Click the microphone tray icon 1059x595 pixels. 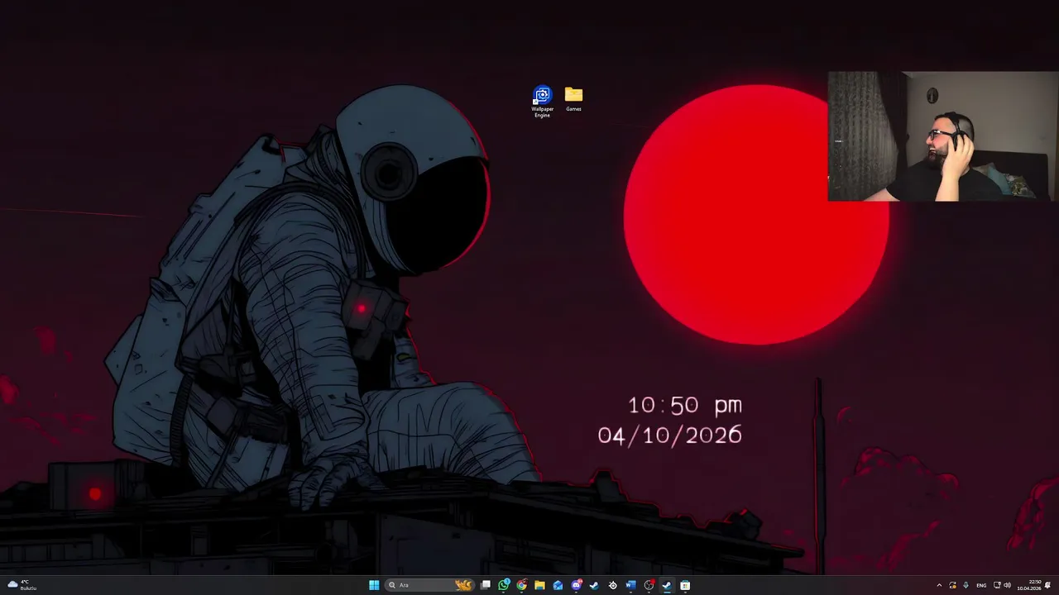pos(966,585)
